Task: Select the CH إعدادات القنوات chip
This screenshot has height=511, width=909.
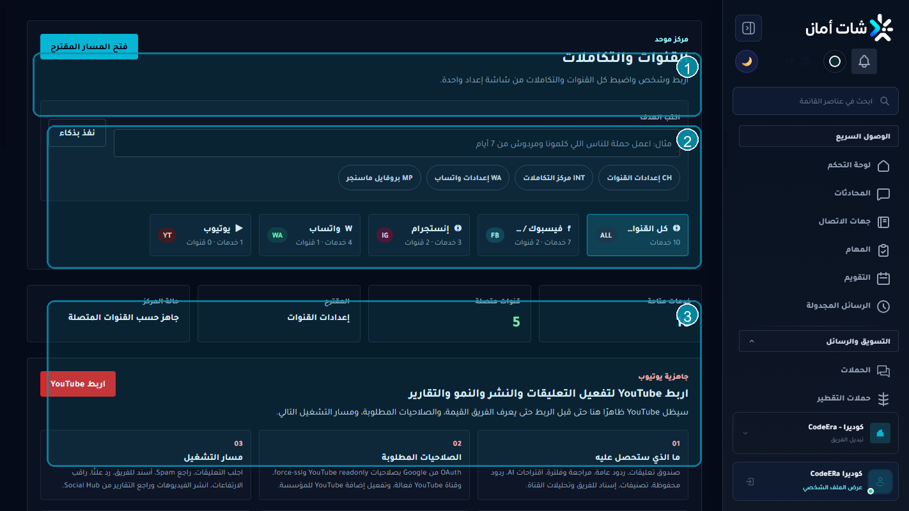Action: click(x=639, y=178)
